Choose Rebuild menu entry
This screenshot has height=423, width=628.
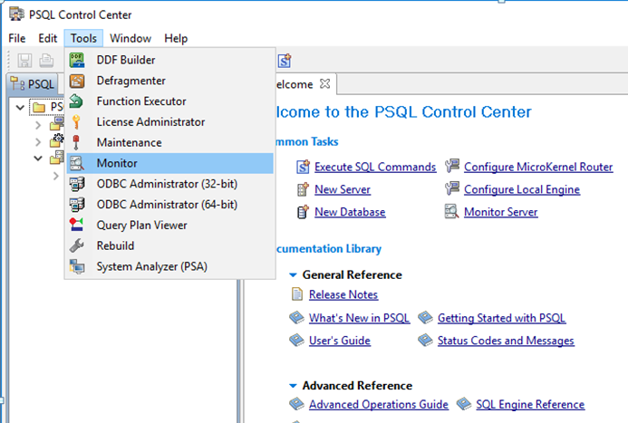point(170,245)
